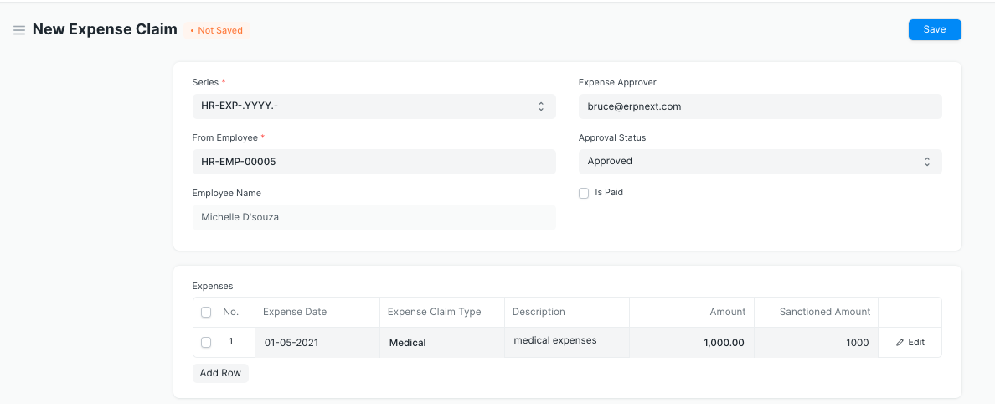The width and height of the screenshot is (995, 404).
Task: Open the Series dropdown
Action: pyautogui.click(x=374, y=106)
